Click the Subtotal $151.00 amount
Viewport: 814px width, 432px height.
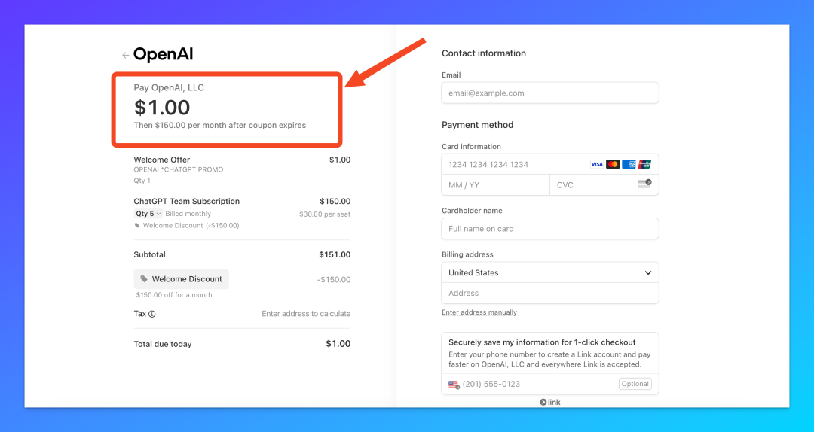335,254
